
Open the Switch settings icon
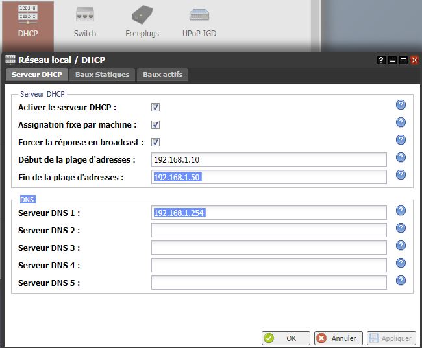[85, 21]
